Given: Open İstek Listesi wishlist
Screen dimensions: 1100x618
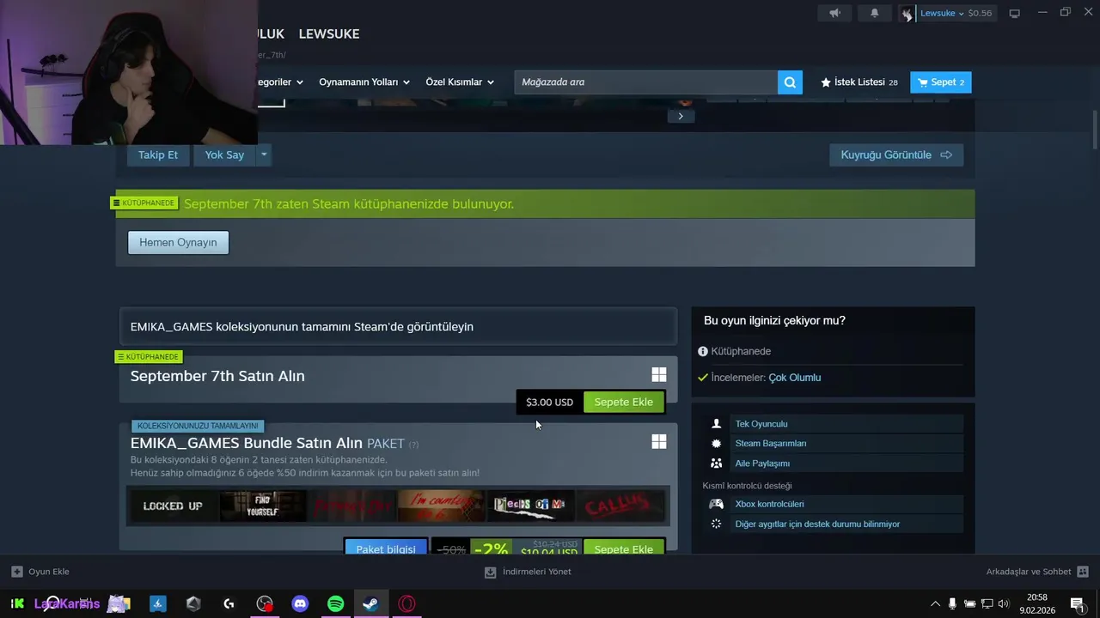Looking at the screenshot, I should (859, 82).
